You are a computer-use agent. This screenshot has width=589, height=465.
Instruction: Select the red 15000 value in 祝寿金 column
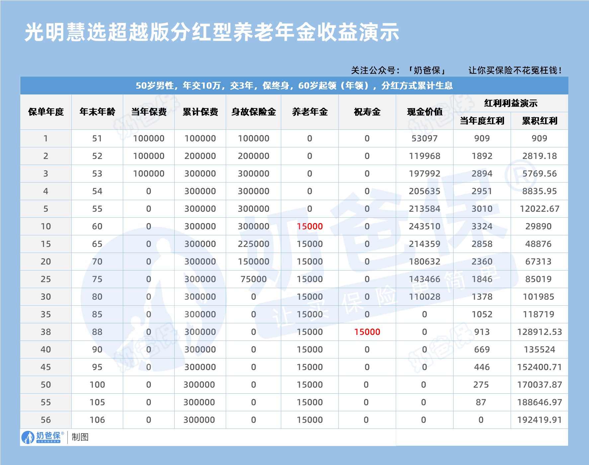(x=367, y=331)
